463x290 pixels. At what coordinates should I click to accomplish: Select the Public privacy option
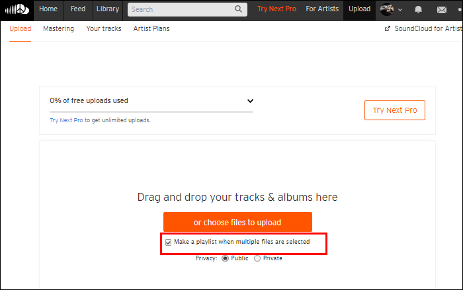tap(225, 258)
